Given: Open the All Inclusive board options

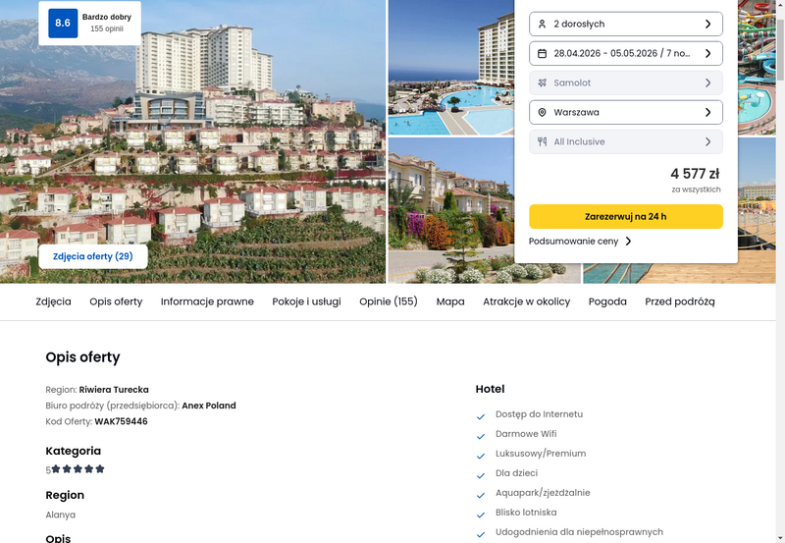Looking at the screenshot, I should (626, 141).
